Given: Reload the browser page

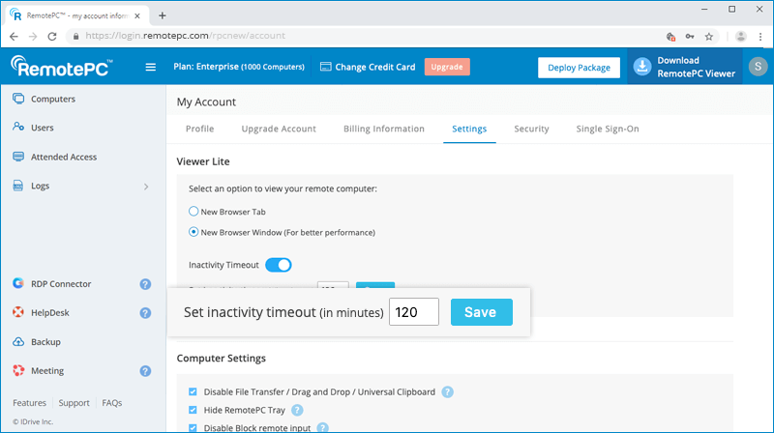Looking at the screenshot, I should (52, 36).
